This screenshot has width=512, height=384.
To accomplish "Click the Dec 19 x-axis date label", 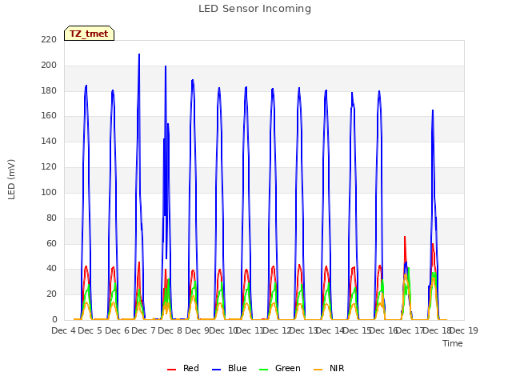I will click(464, 330).
